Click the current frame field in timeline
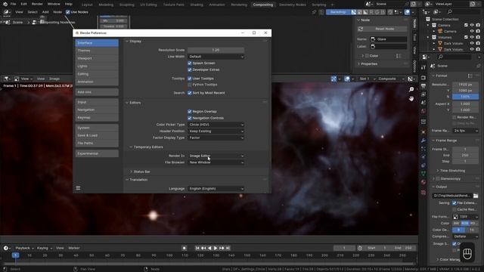Image resolution: width=484 pixels, height=272 pixels. click(344, 248)
